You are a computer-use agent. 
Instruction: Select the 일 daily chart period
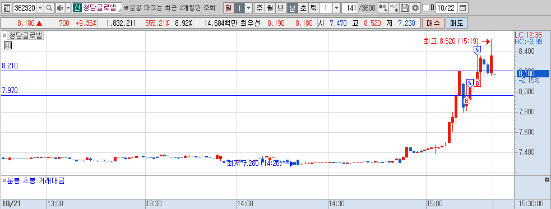[228, 8]
